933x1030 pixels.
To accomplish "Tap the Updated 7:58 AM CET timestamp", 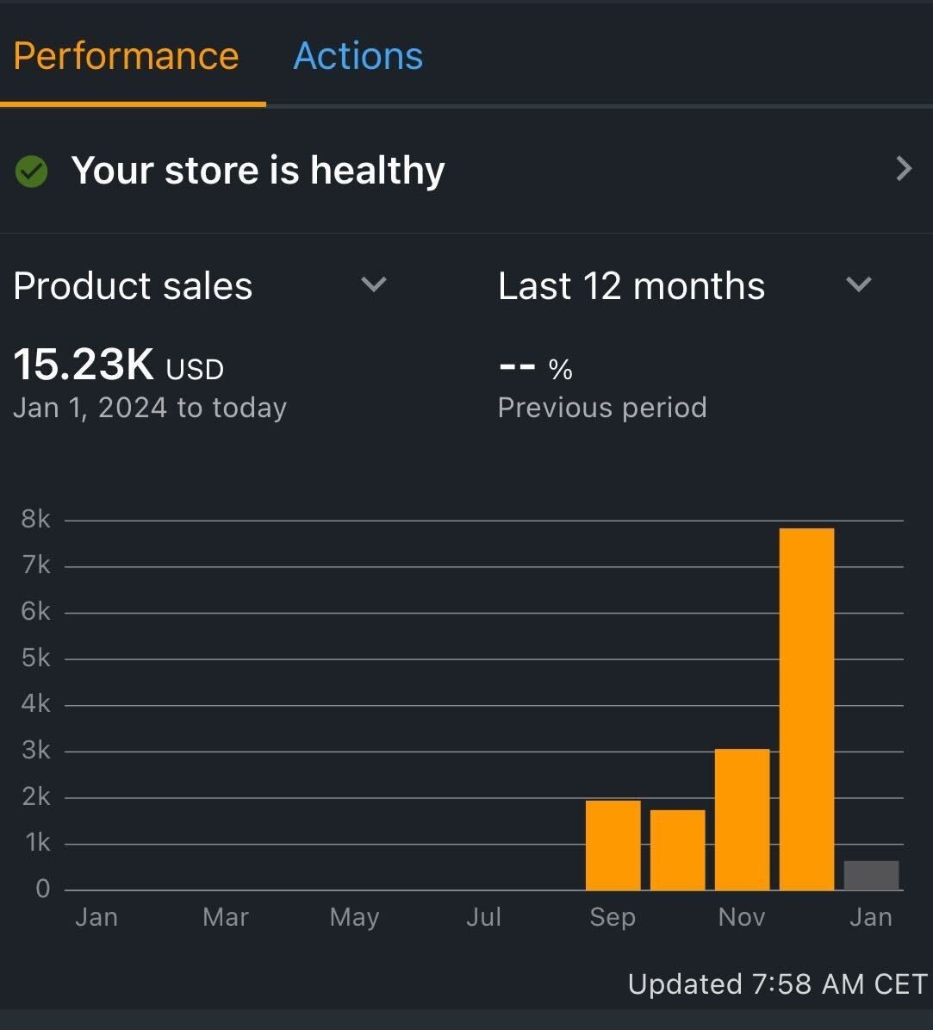I will pyautogui.click(x=776, y=984).
